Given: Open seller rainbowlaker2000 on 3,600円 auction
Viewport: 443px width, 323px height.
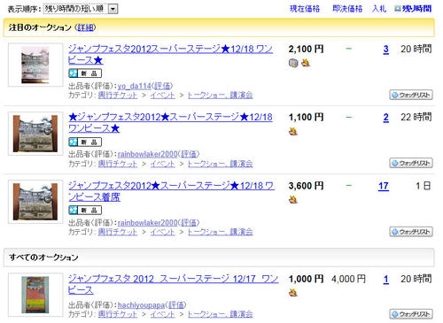Looking at the screenshot, I should point(148,222).
